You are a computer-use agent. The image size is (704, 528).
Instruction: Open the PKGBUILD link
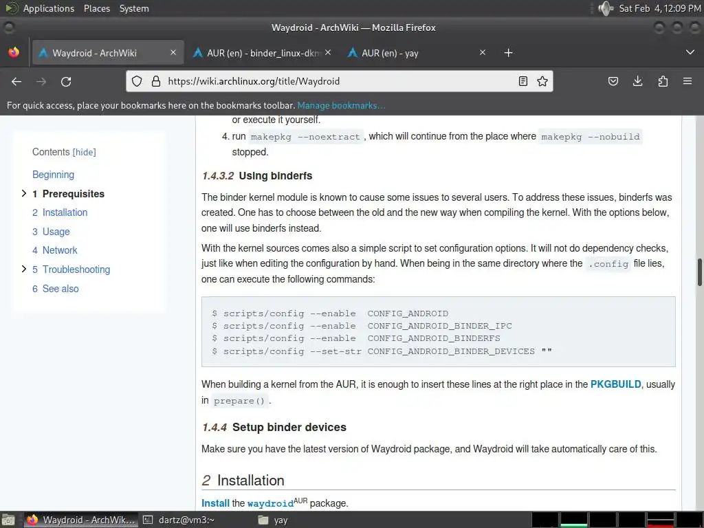615,384
